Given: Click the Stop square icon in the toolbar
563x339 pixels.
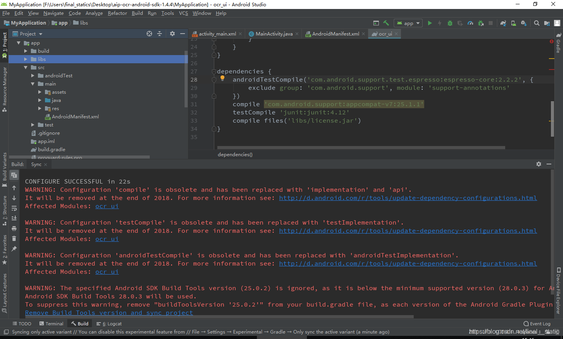Looking at the screenshot, I should pos(491,23).
